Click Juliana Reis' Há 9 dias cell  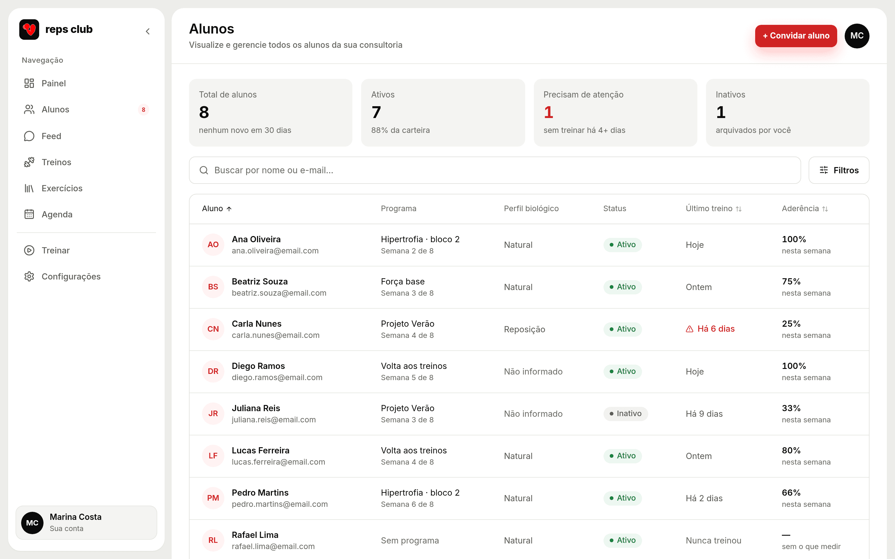point(704,414)
